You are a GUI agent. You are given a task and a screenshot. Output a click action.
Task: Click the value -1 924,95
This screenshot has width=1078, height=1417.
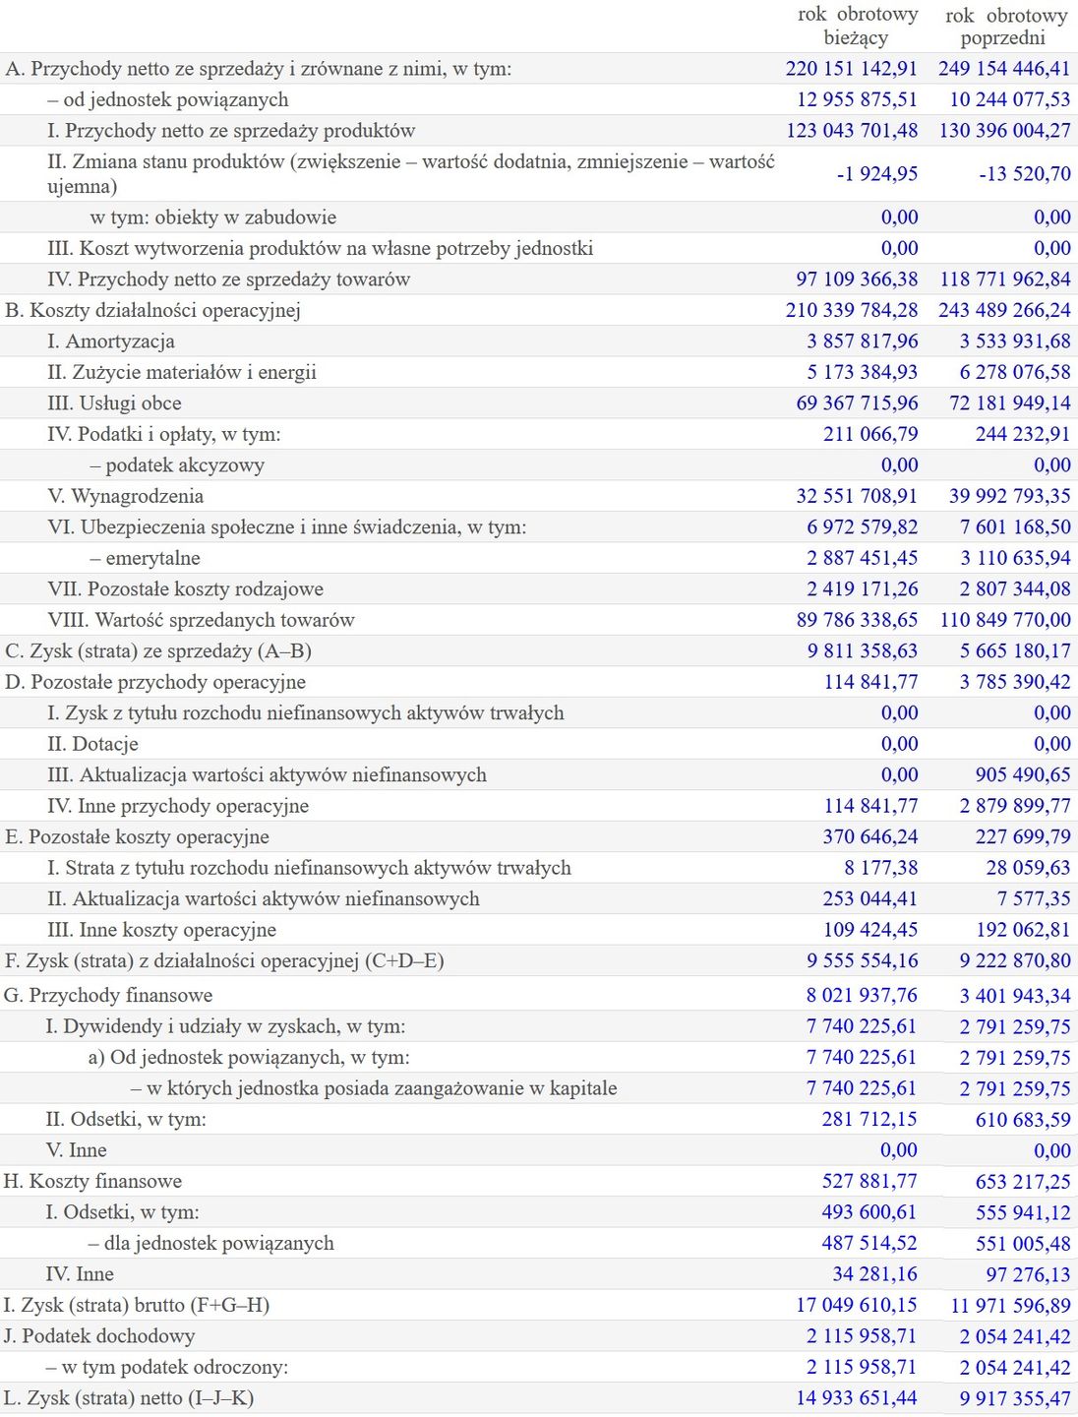point(877,174)
